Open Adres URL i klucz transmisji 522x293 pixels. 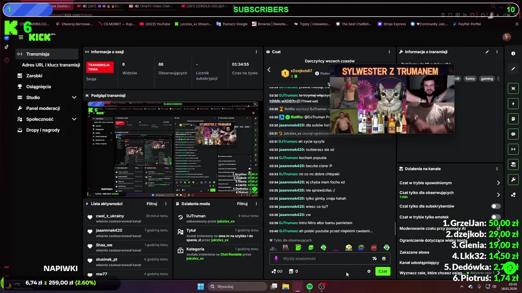[51, 65]
